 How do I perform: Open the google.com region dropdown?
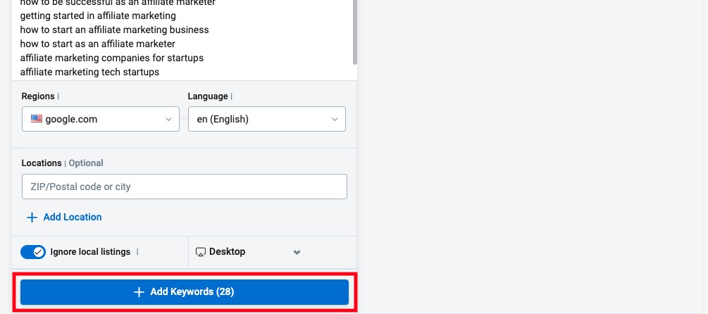(101, 119)
